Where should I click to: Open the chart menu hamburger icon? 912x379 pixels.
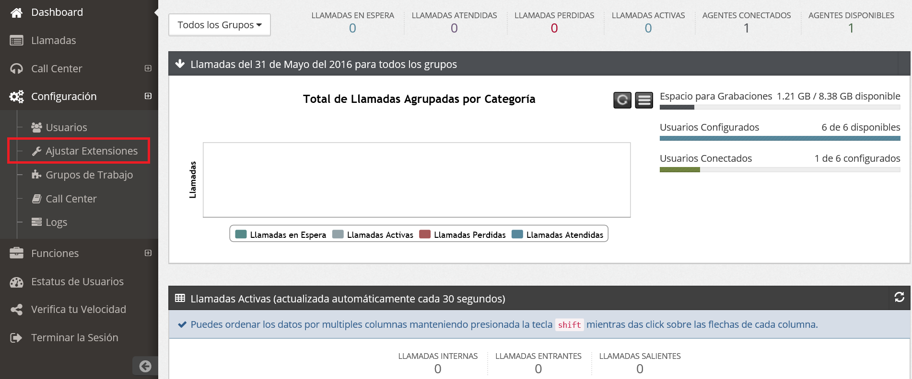click(644, 100)
